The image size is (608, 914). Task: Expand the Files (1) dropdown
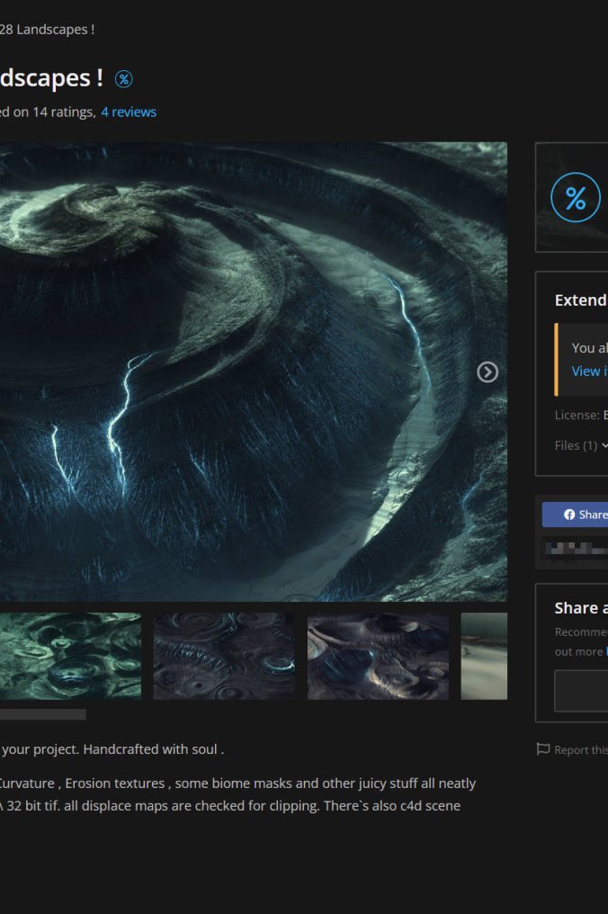577,445
